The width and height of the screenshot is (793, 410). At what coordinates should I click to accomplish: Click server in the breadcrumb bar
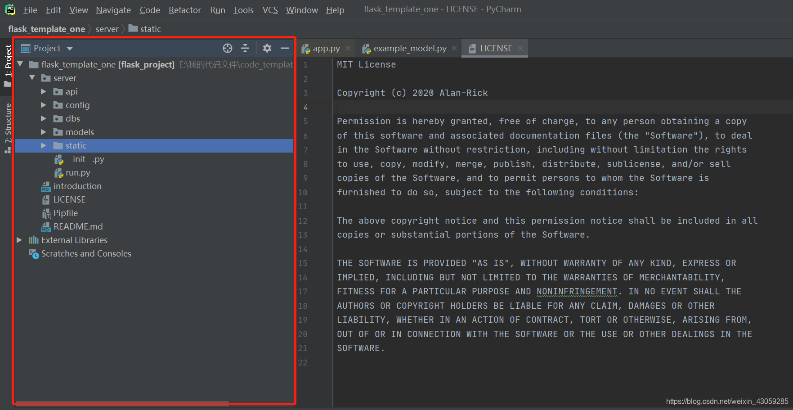pyautogui.click(x=107, y=29)
